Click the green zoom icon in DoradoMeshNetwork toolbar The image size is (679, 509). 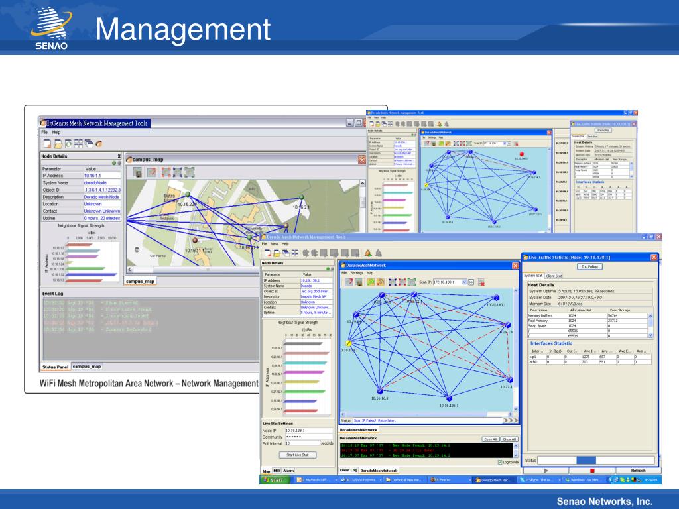[411, 282]
